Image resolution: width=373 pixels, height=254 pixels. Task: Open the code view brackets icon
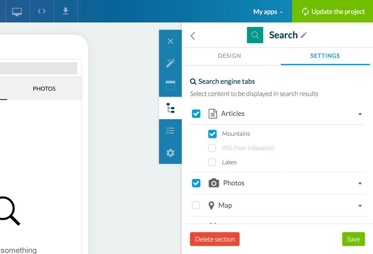pyautogui.click(x=42, y=11)
